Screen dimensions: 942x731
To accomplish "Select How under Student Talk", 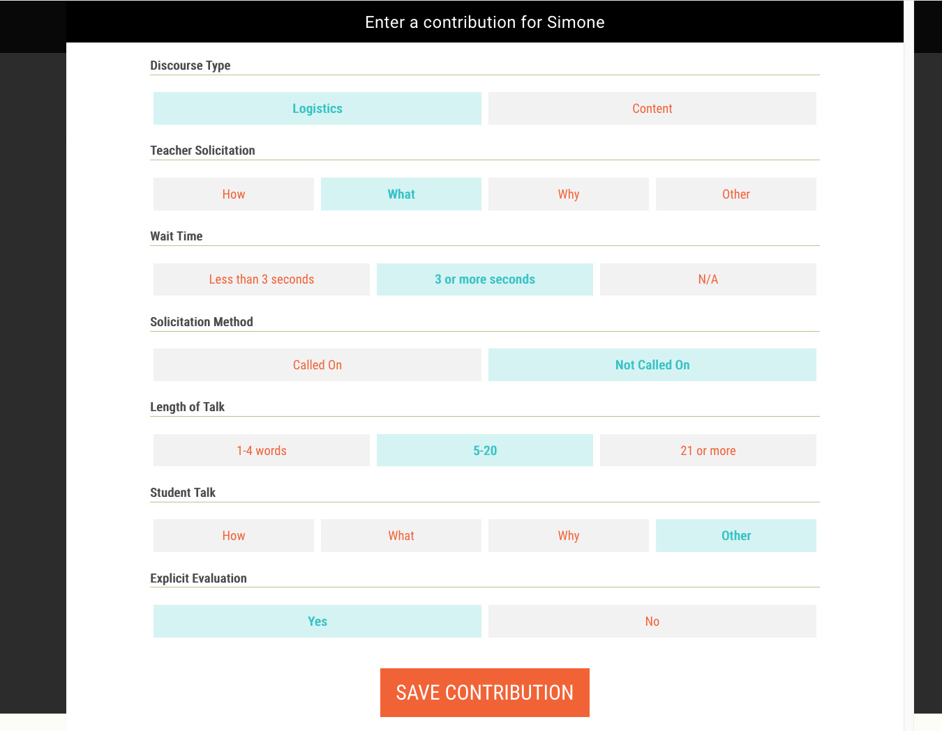I will pos(234,536).
